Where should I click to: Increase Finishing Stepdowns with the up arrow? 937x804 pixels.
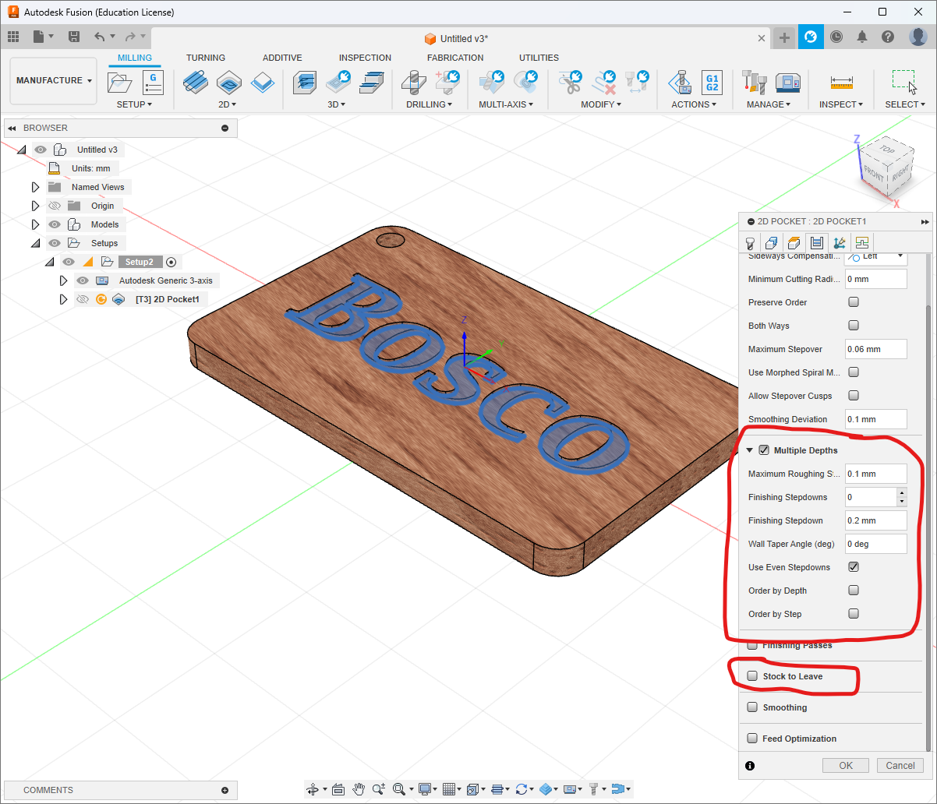point(902,492)
